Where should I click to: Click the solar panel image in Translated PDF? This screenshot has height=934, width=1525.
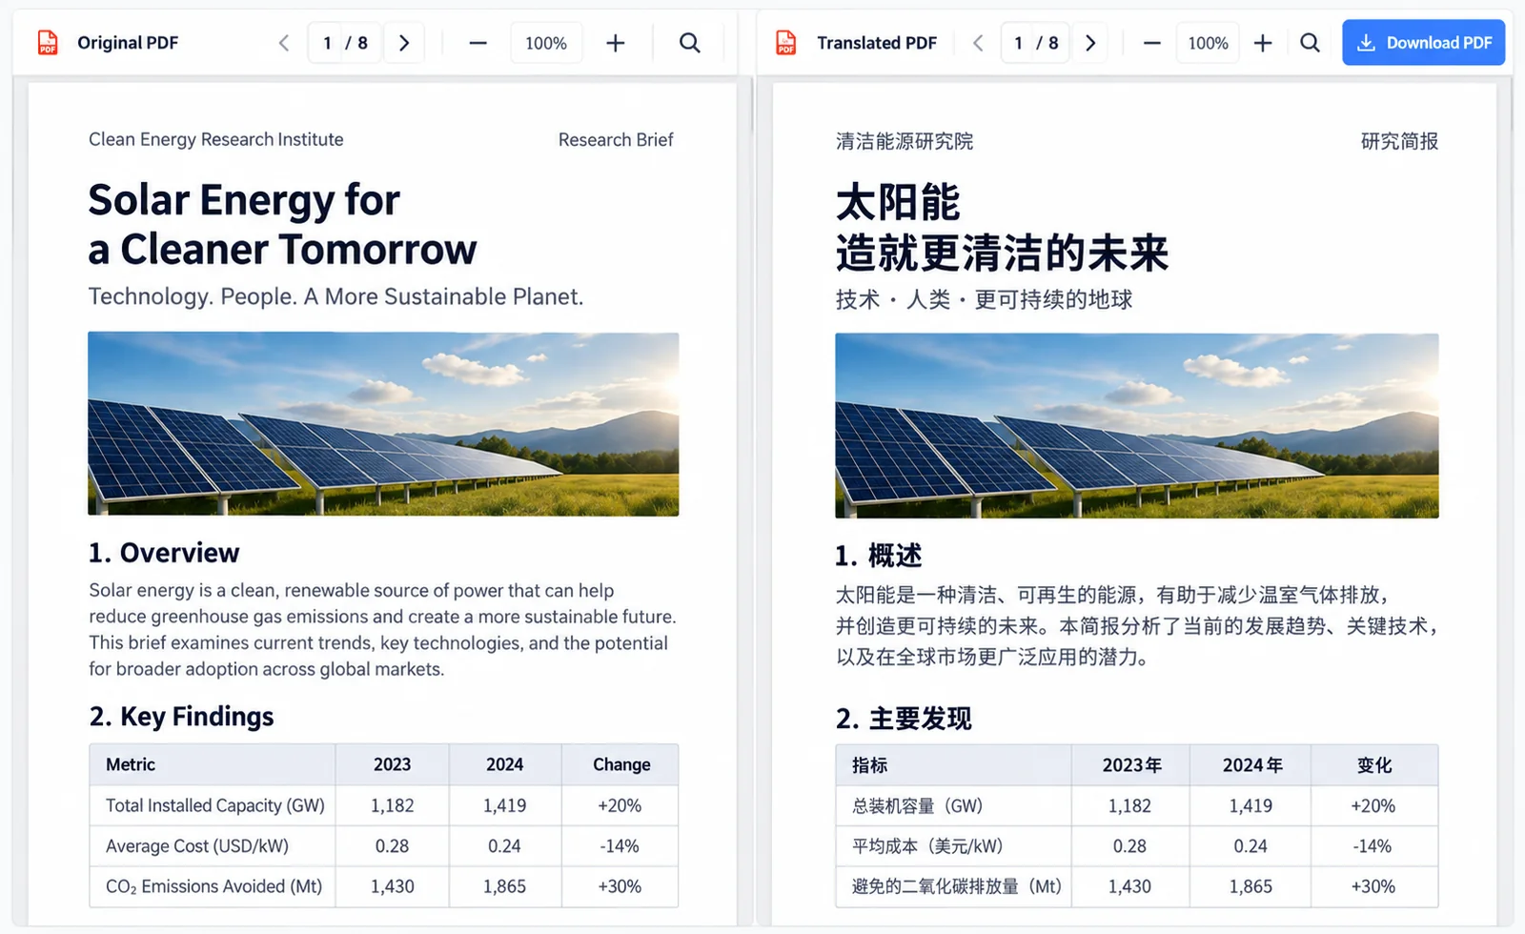1137,426
